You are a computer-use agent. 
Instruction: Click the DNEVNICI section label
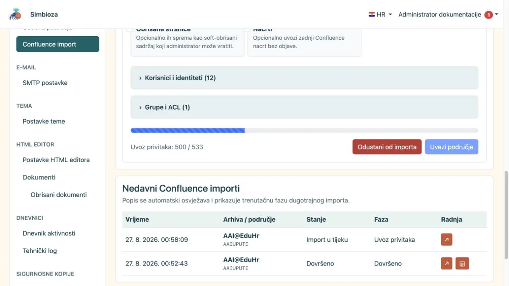point(30,218)
